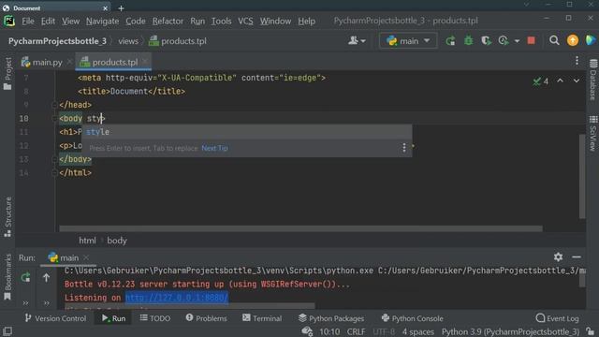
Task: Click PycharmProjectsbottle_3 breadcrumb
Action: point(57,41)
